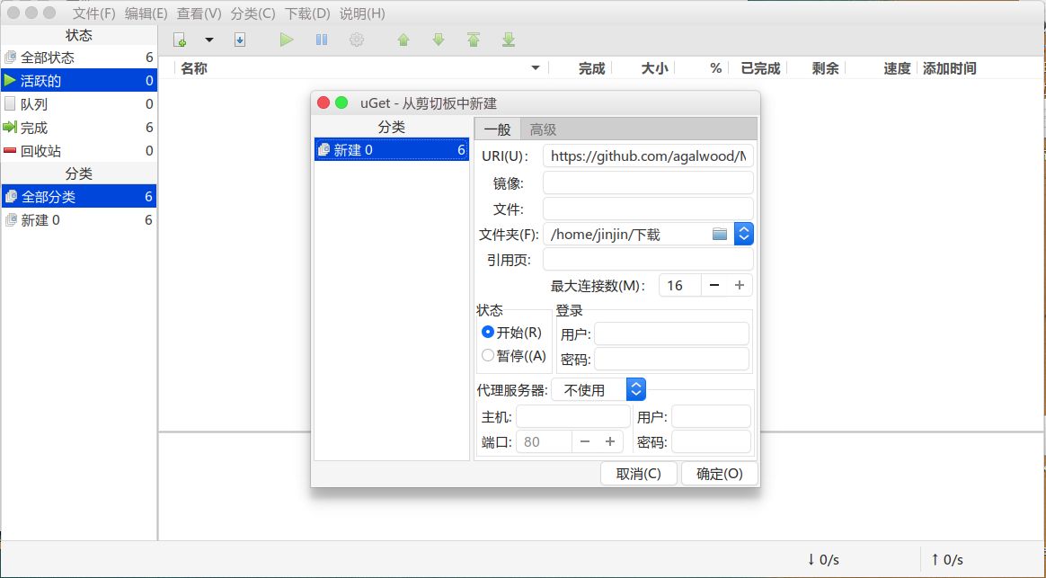The height and width of the screenshot is (578, 1046).
Task: Click the proxy 密码 field
Action: [711, 442]
